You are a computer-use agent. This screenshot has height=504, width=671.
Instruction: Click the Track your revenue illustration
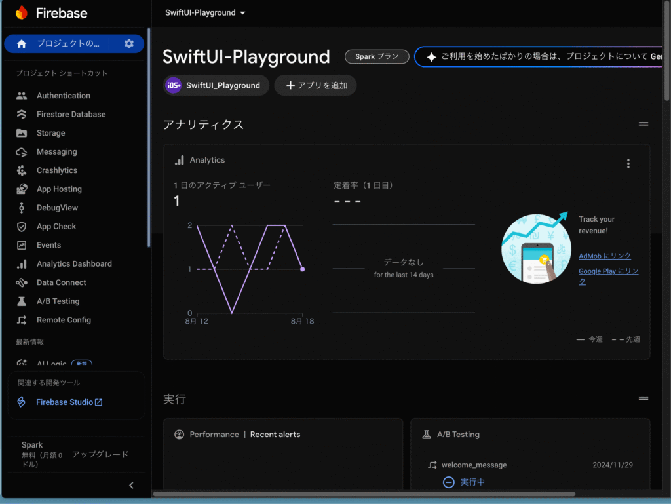pyautogui.click(x=536, y=248)
